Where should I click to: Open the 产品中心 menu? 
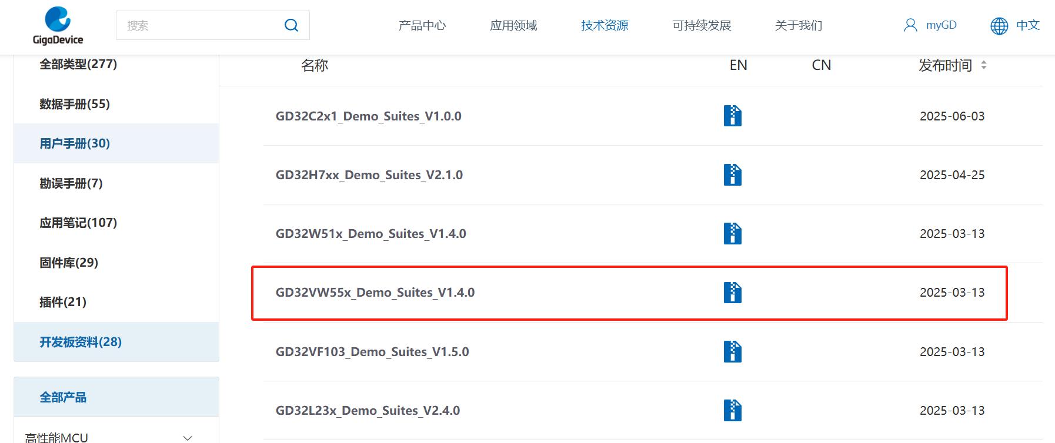click(x=422, y=25)
